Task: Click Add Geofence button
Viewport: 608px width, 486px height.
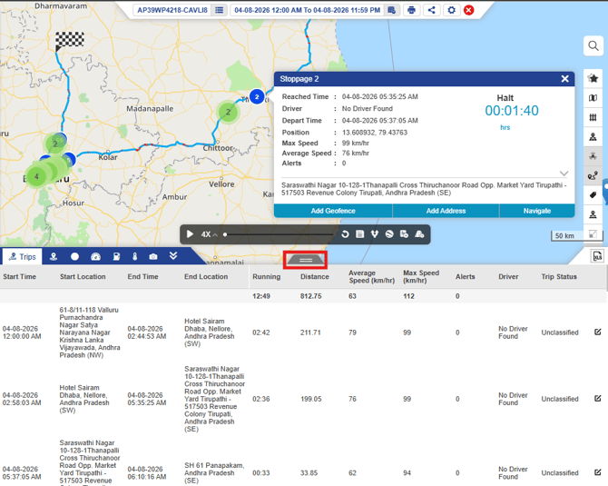Action: (333, 211)
